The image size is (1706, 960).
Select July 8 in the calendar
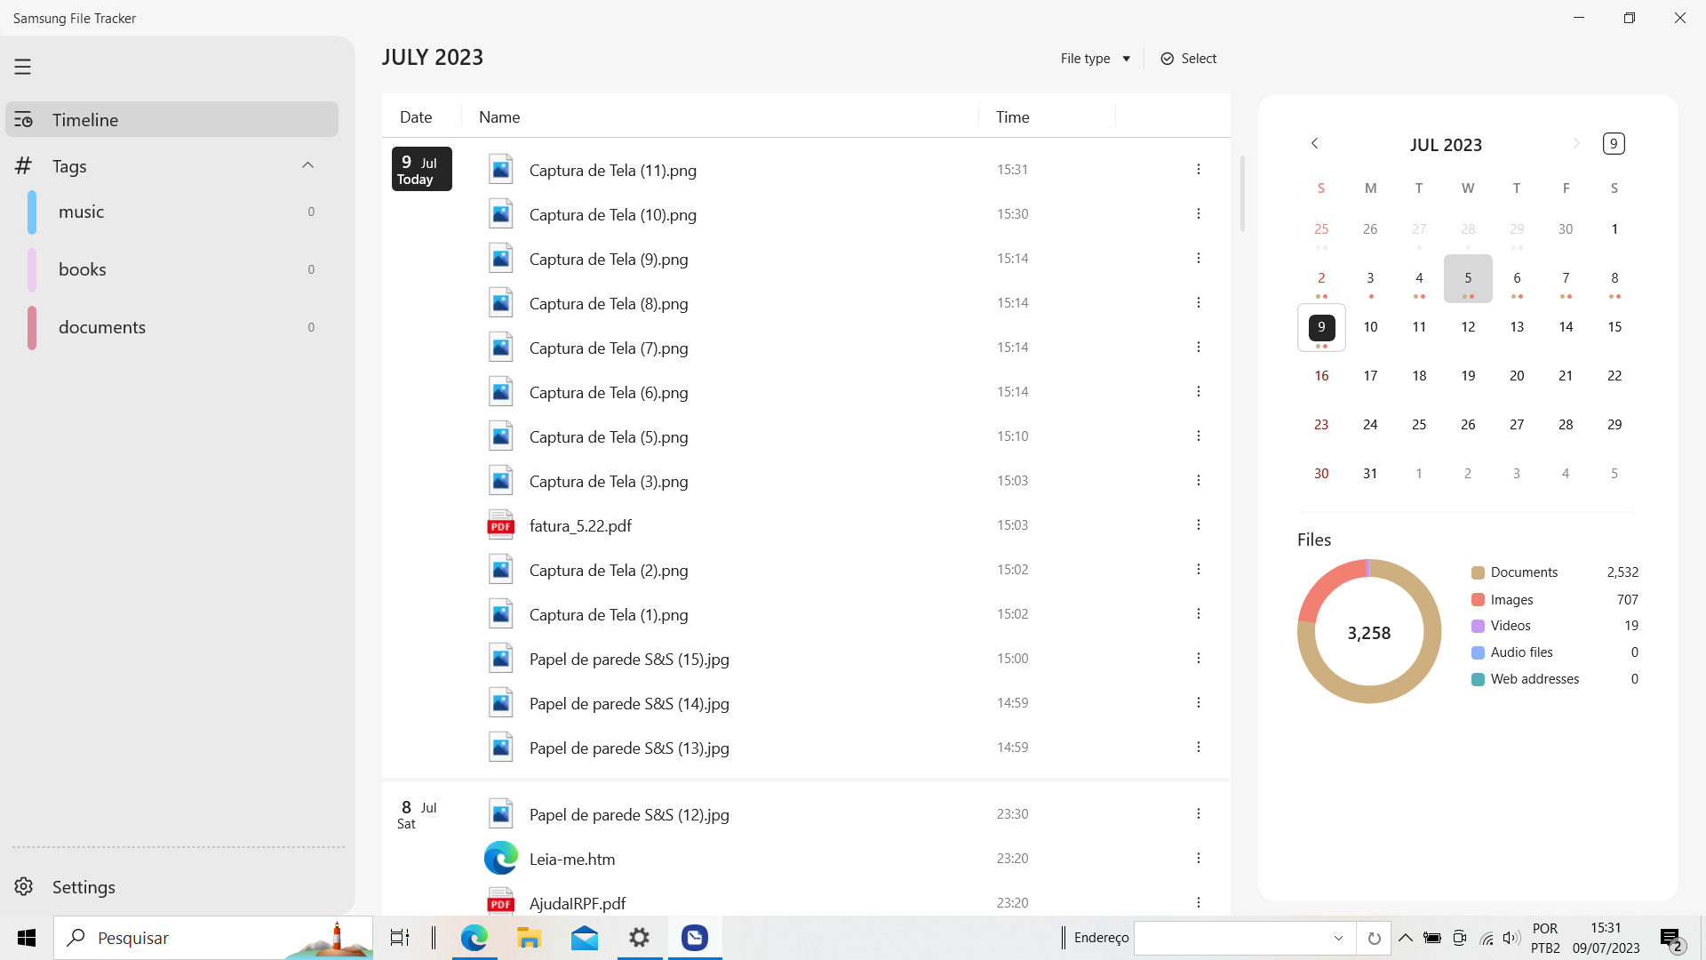(x=1614, y=278)
